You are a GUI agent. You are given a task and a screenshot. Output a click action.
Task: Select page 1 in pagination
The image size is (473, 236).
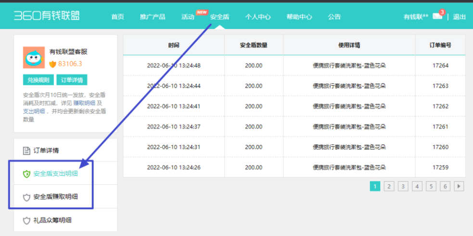tap(375, 186)
